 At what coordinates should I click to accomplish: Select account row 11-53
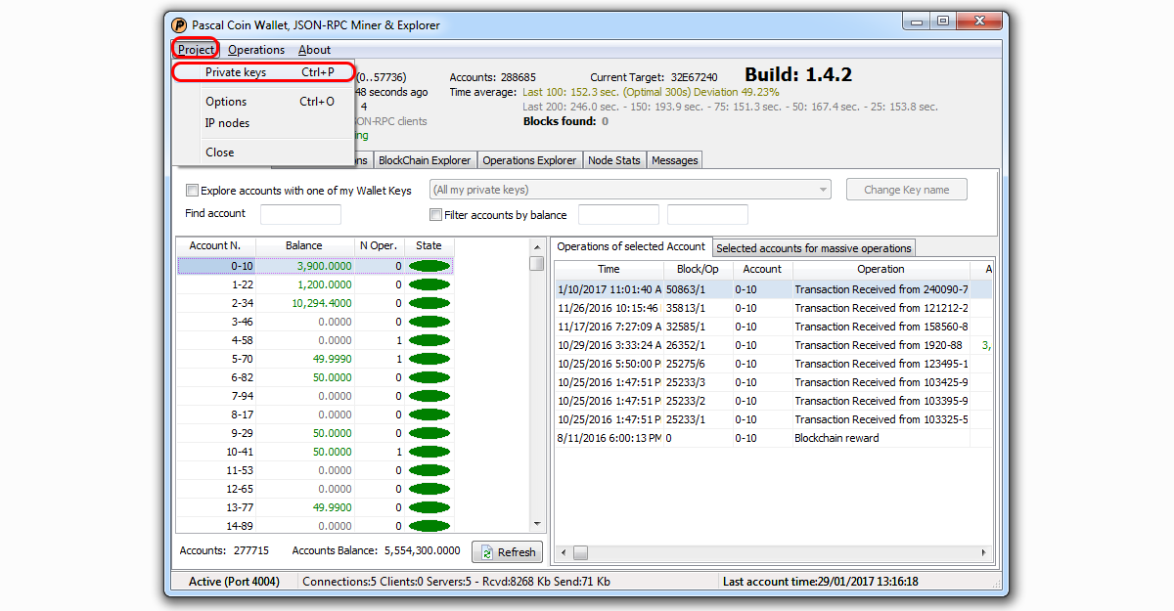tap(314, 470)
